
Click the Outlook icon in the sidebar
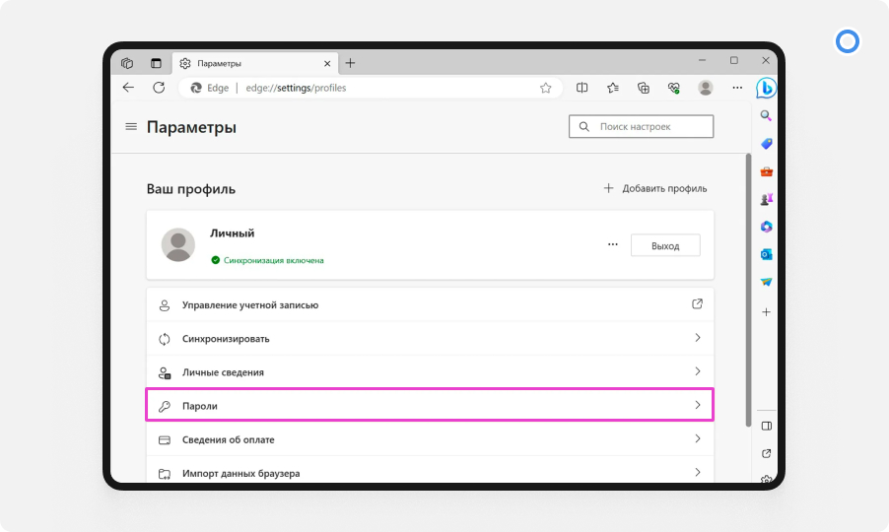766,254
